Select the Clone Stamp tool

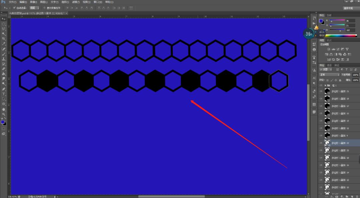pyautogui.click(x=3, y=59)
